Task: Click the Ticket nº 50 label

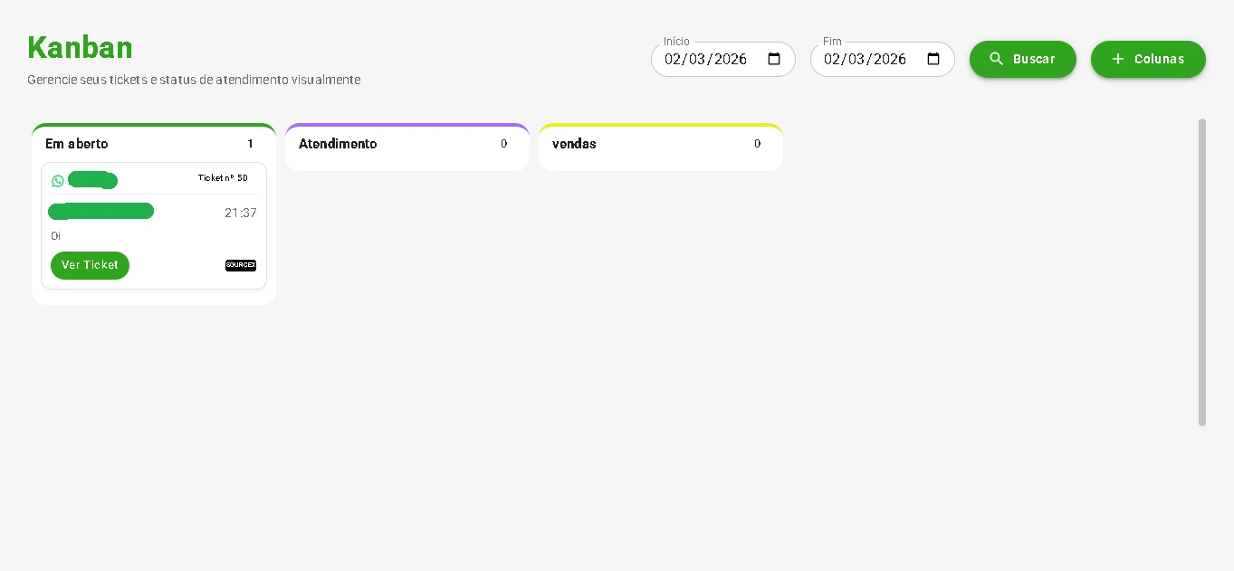Action: pyautogui.click(x=223, y=178)
